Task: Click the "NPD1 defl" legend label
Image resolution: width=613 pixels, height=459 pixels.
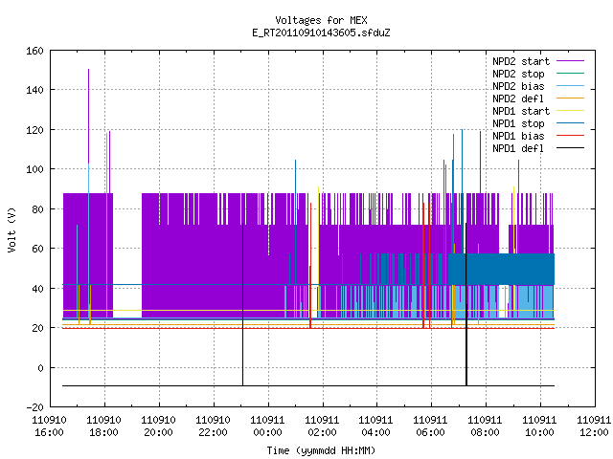Action: 518,149
